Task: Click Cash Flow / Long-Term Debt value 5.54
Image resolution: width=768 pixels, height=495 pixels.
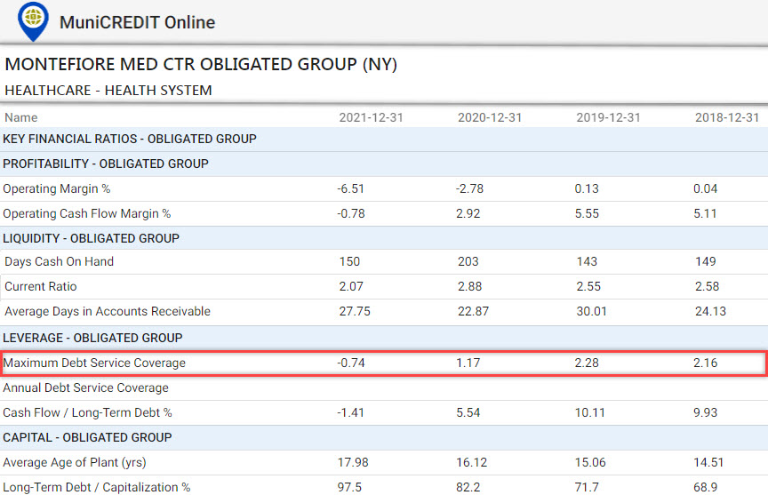Action: (x=468, y=413)
